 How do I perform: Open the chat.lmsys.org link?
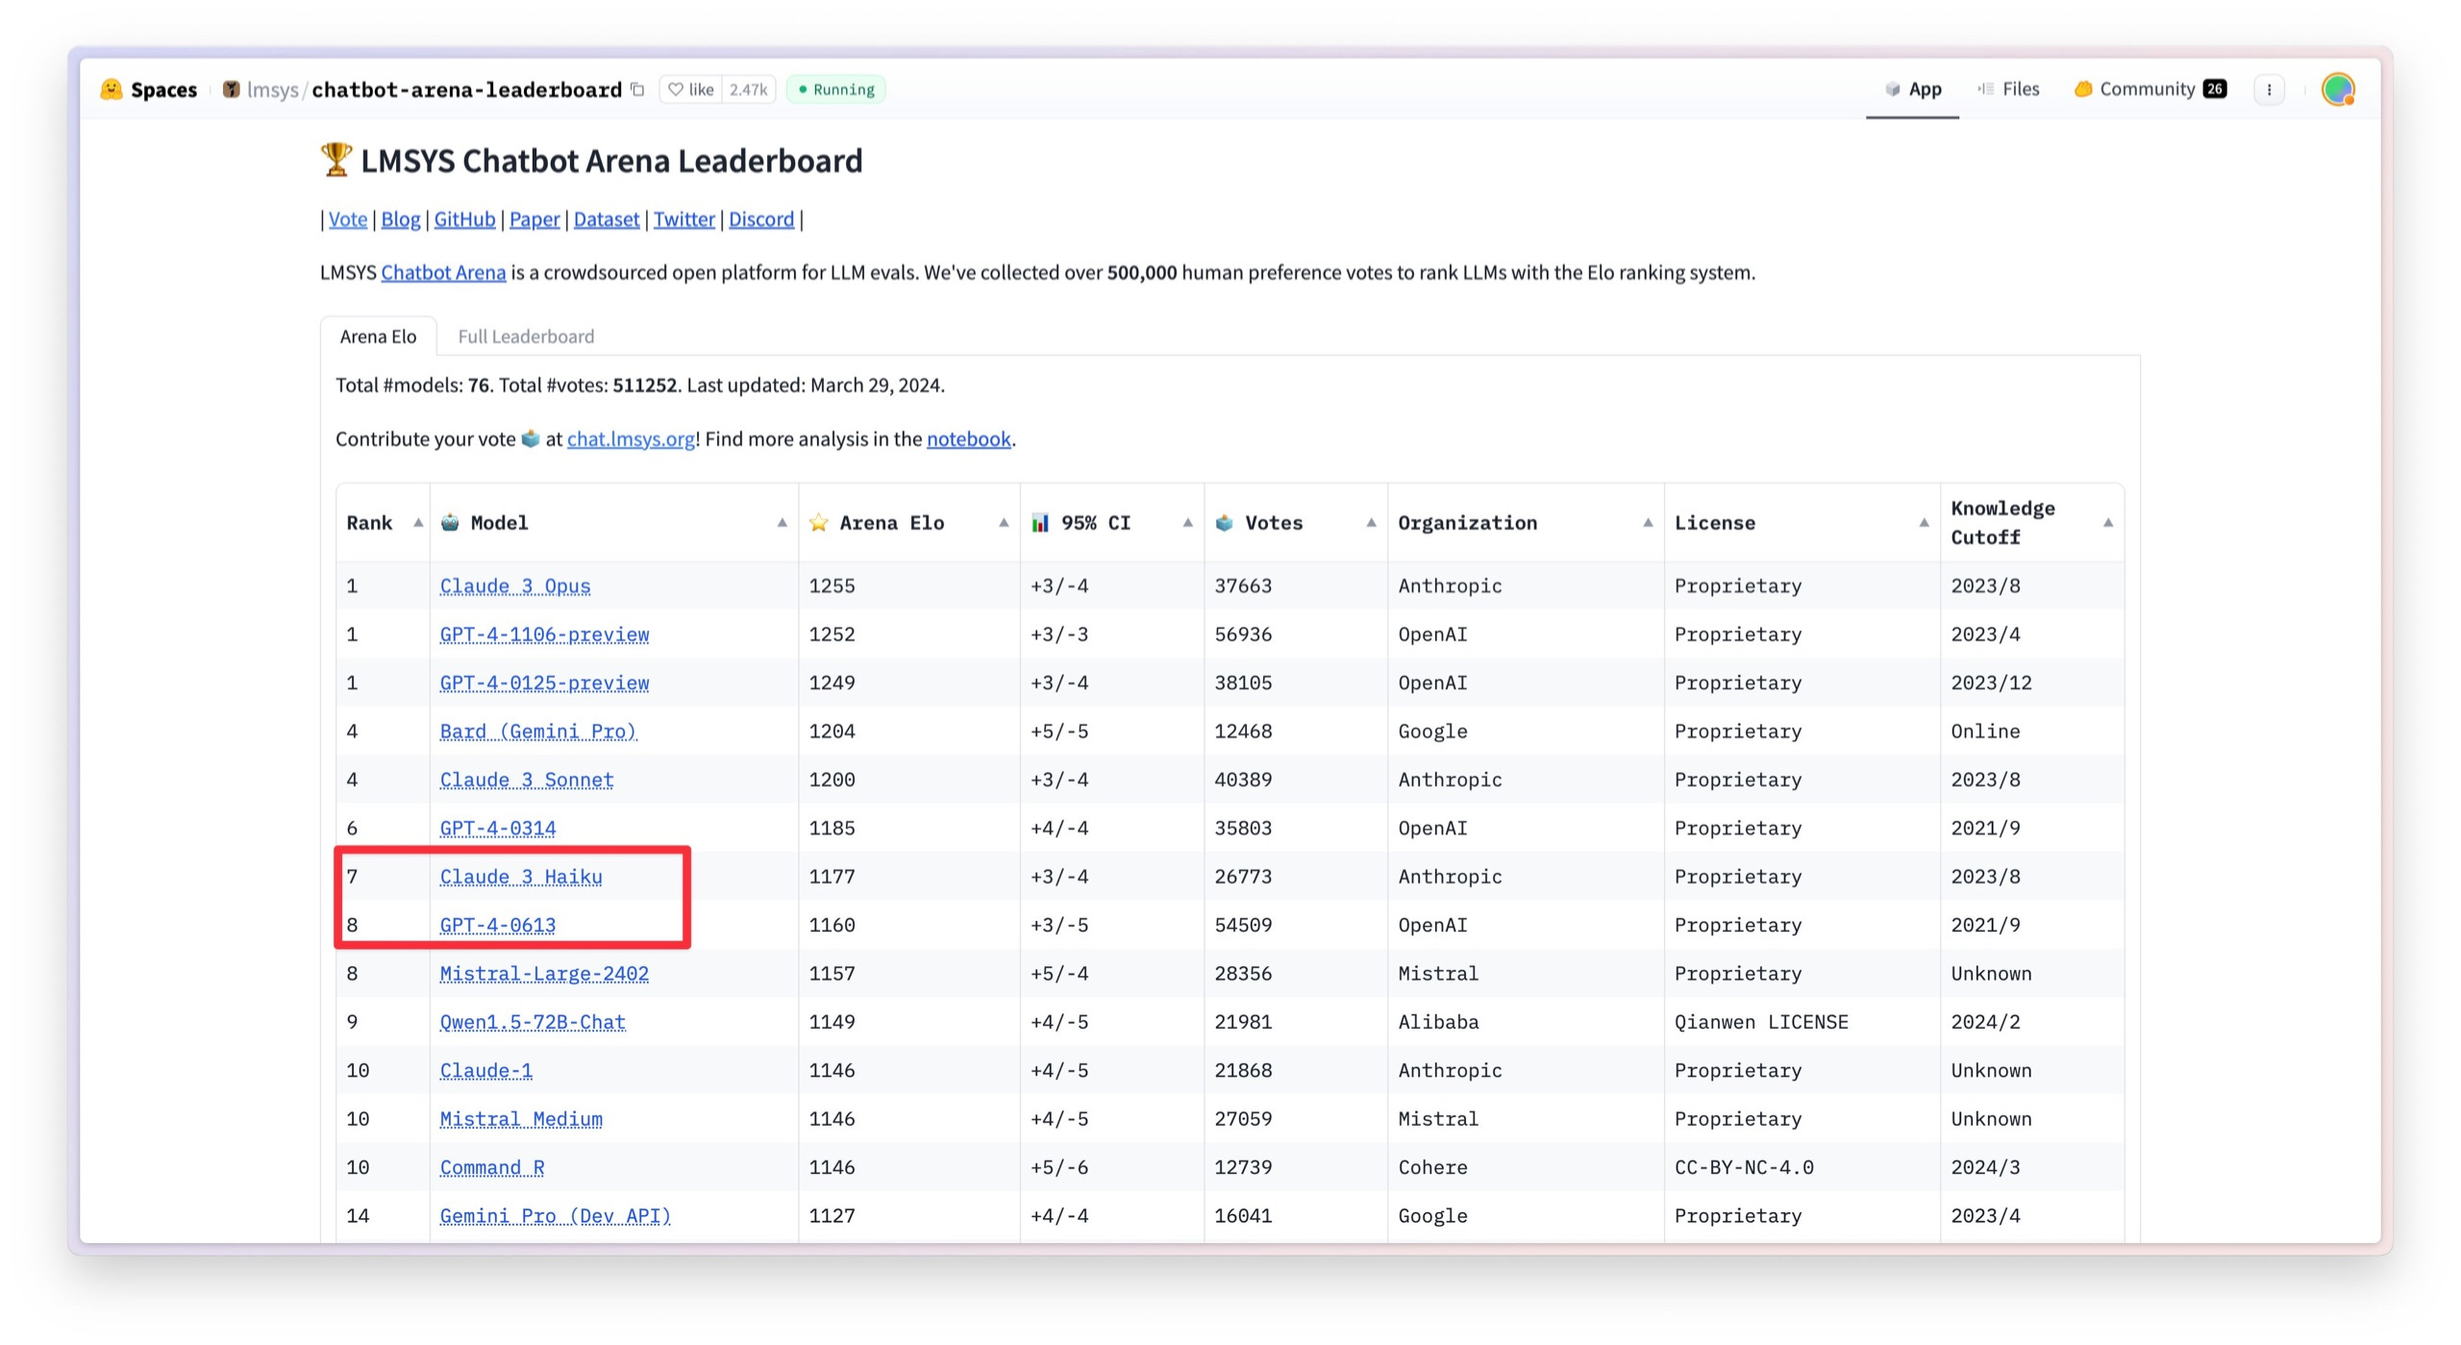coord(631,438)
